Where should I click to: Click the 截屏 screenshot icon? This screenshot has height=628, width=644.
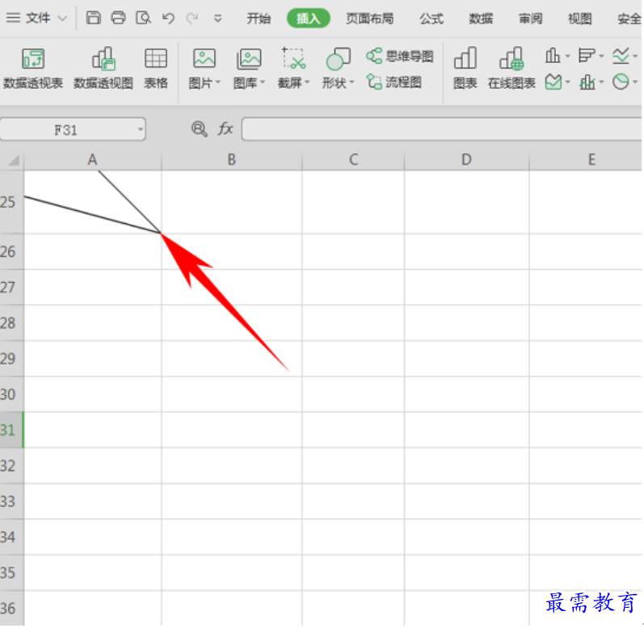[293, 58]
